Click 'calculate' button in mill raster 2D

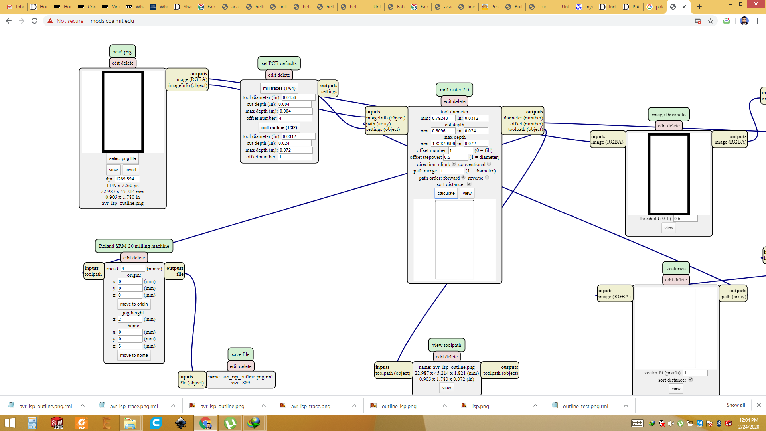click(446, 193)
